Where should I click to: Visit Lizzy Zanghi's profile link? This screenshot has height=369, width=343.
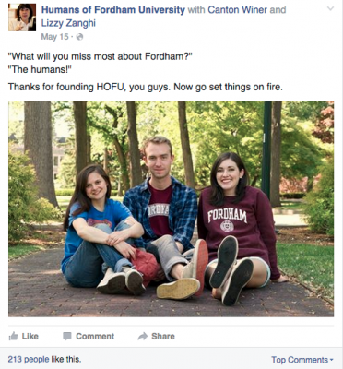pos(68,23)
